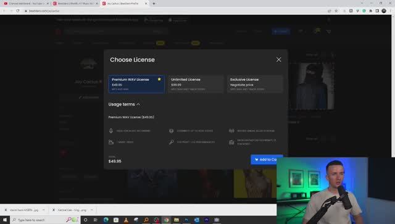Open menu arrow for first downloaded file
The image size is (395, 224).
pyautogui.click(x=44, y=210)
